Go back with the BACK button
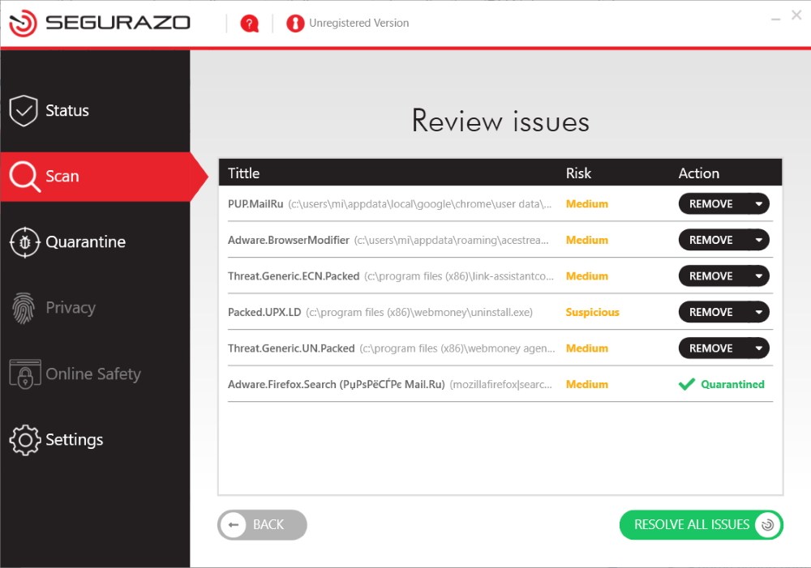Screen dimensions: 811x568 coord(262,525)
